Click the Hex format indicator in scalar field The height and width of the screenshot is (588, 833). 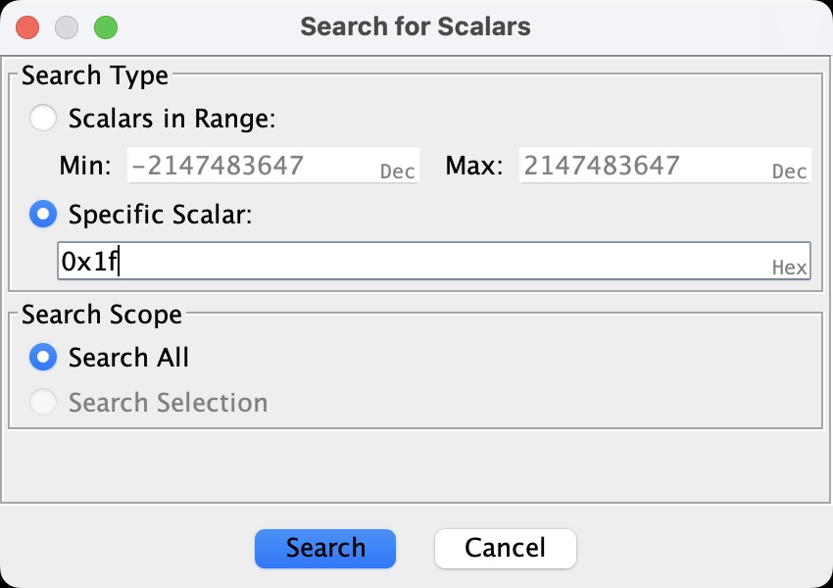(790, 268)
